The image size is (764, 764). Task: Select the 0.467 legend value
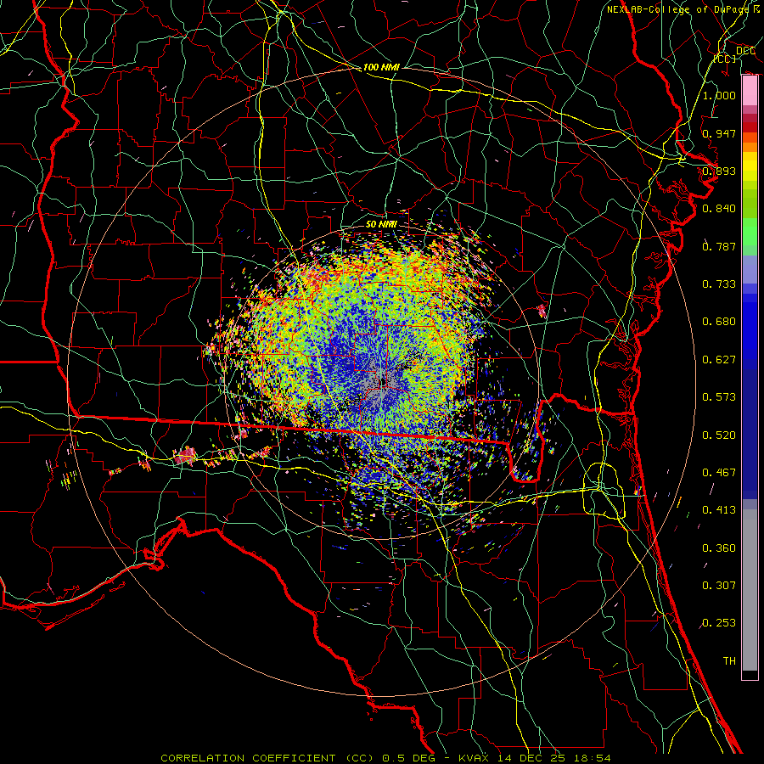(719, 473)
